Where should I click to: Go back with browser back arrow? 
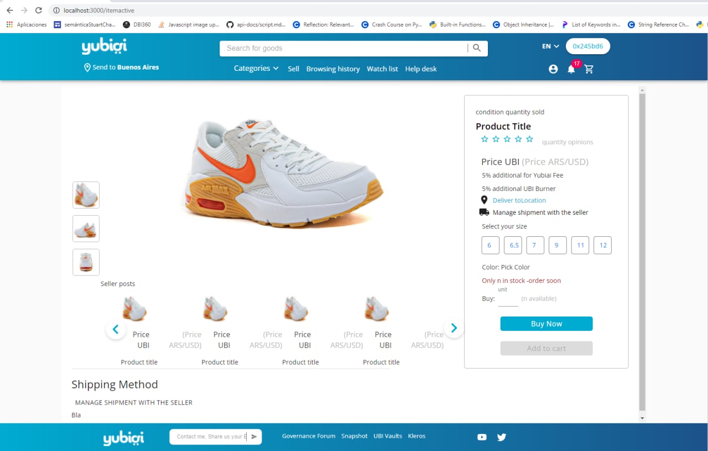coord(9,11)
